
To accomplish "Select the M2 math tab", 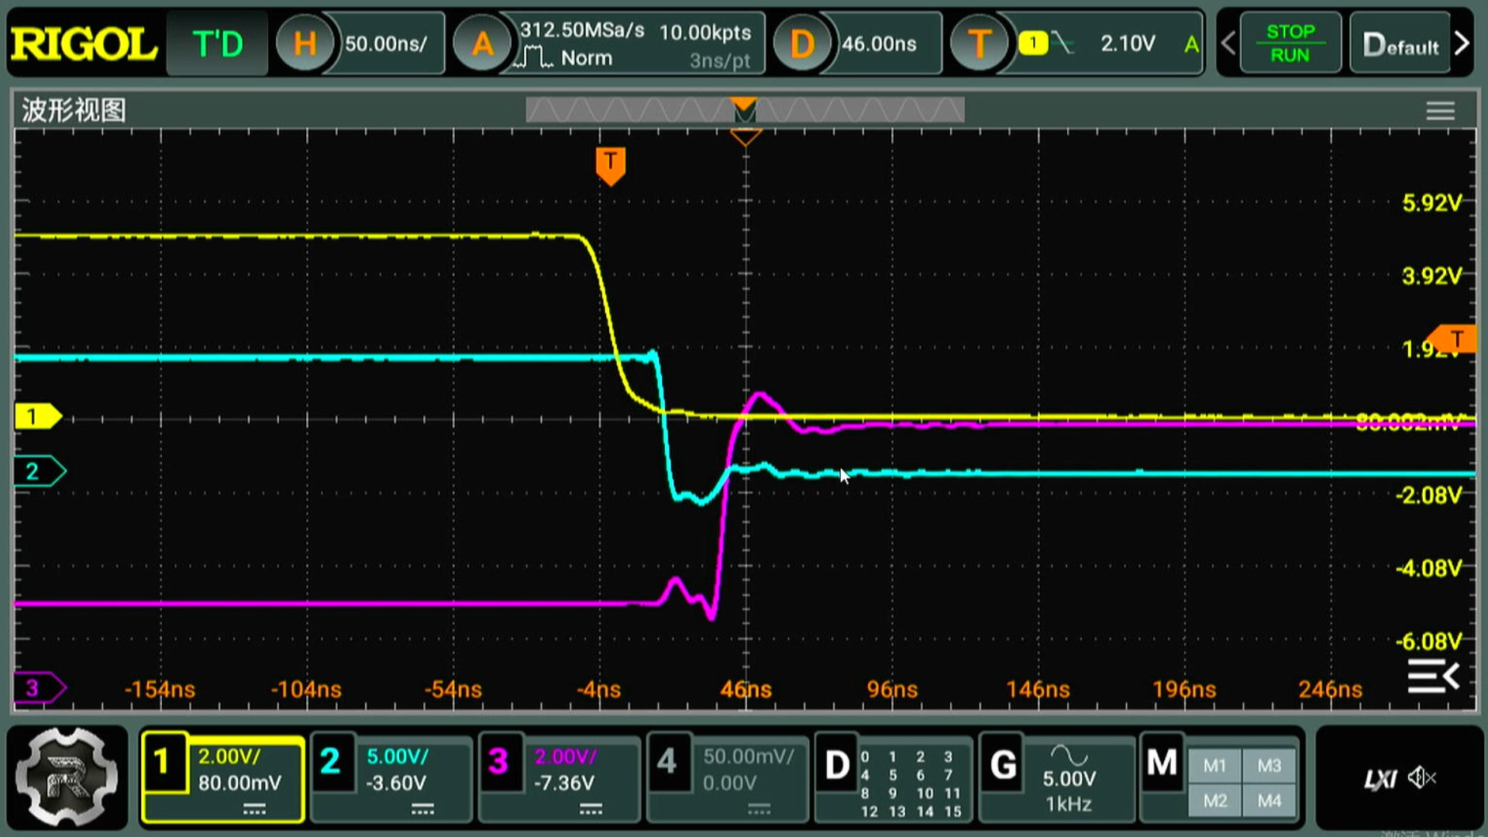I will click(1214, 801).
